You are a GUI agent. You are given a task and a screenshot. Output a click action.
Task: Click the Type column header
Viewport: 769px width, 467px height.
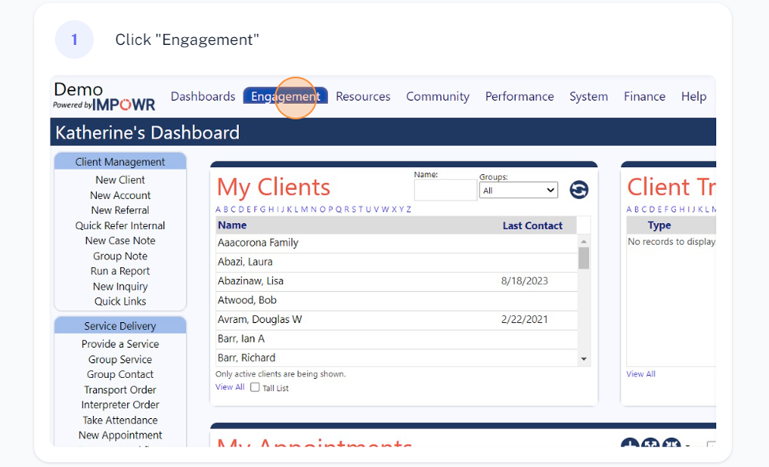coord(659,225)
